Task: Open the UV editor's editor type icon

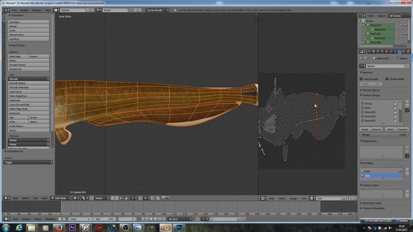Action: tap(263, 198)
